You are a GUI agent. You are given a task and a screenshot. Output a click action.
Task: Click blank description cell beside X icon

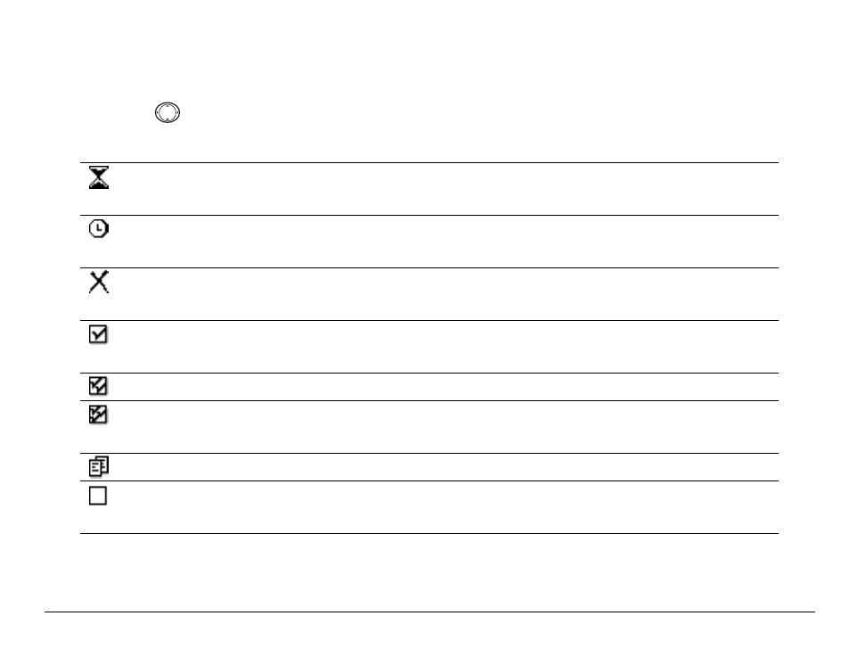click(x=445, y=294)
